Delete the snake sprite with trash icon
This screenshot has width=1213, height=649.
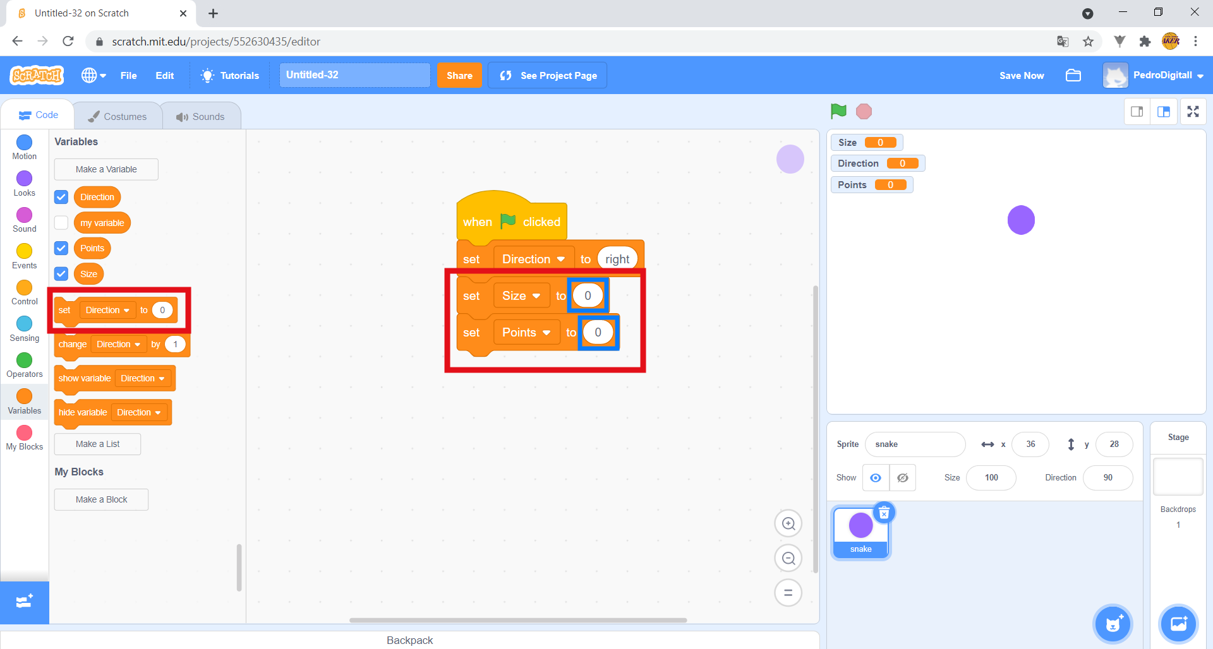tap(884, 513)
